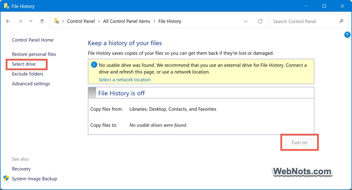Click the search magnifier icon

tap(341, 21)
